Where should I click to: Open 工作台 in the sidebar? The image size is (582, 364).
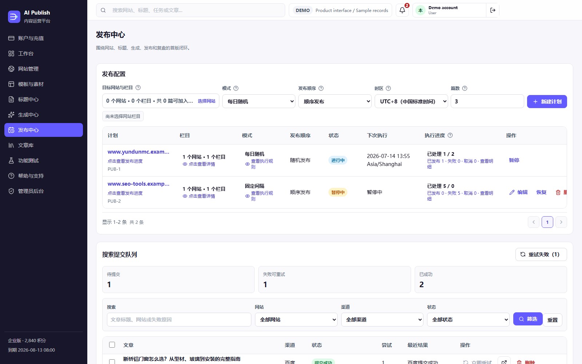click(x=44, y=54)
